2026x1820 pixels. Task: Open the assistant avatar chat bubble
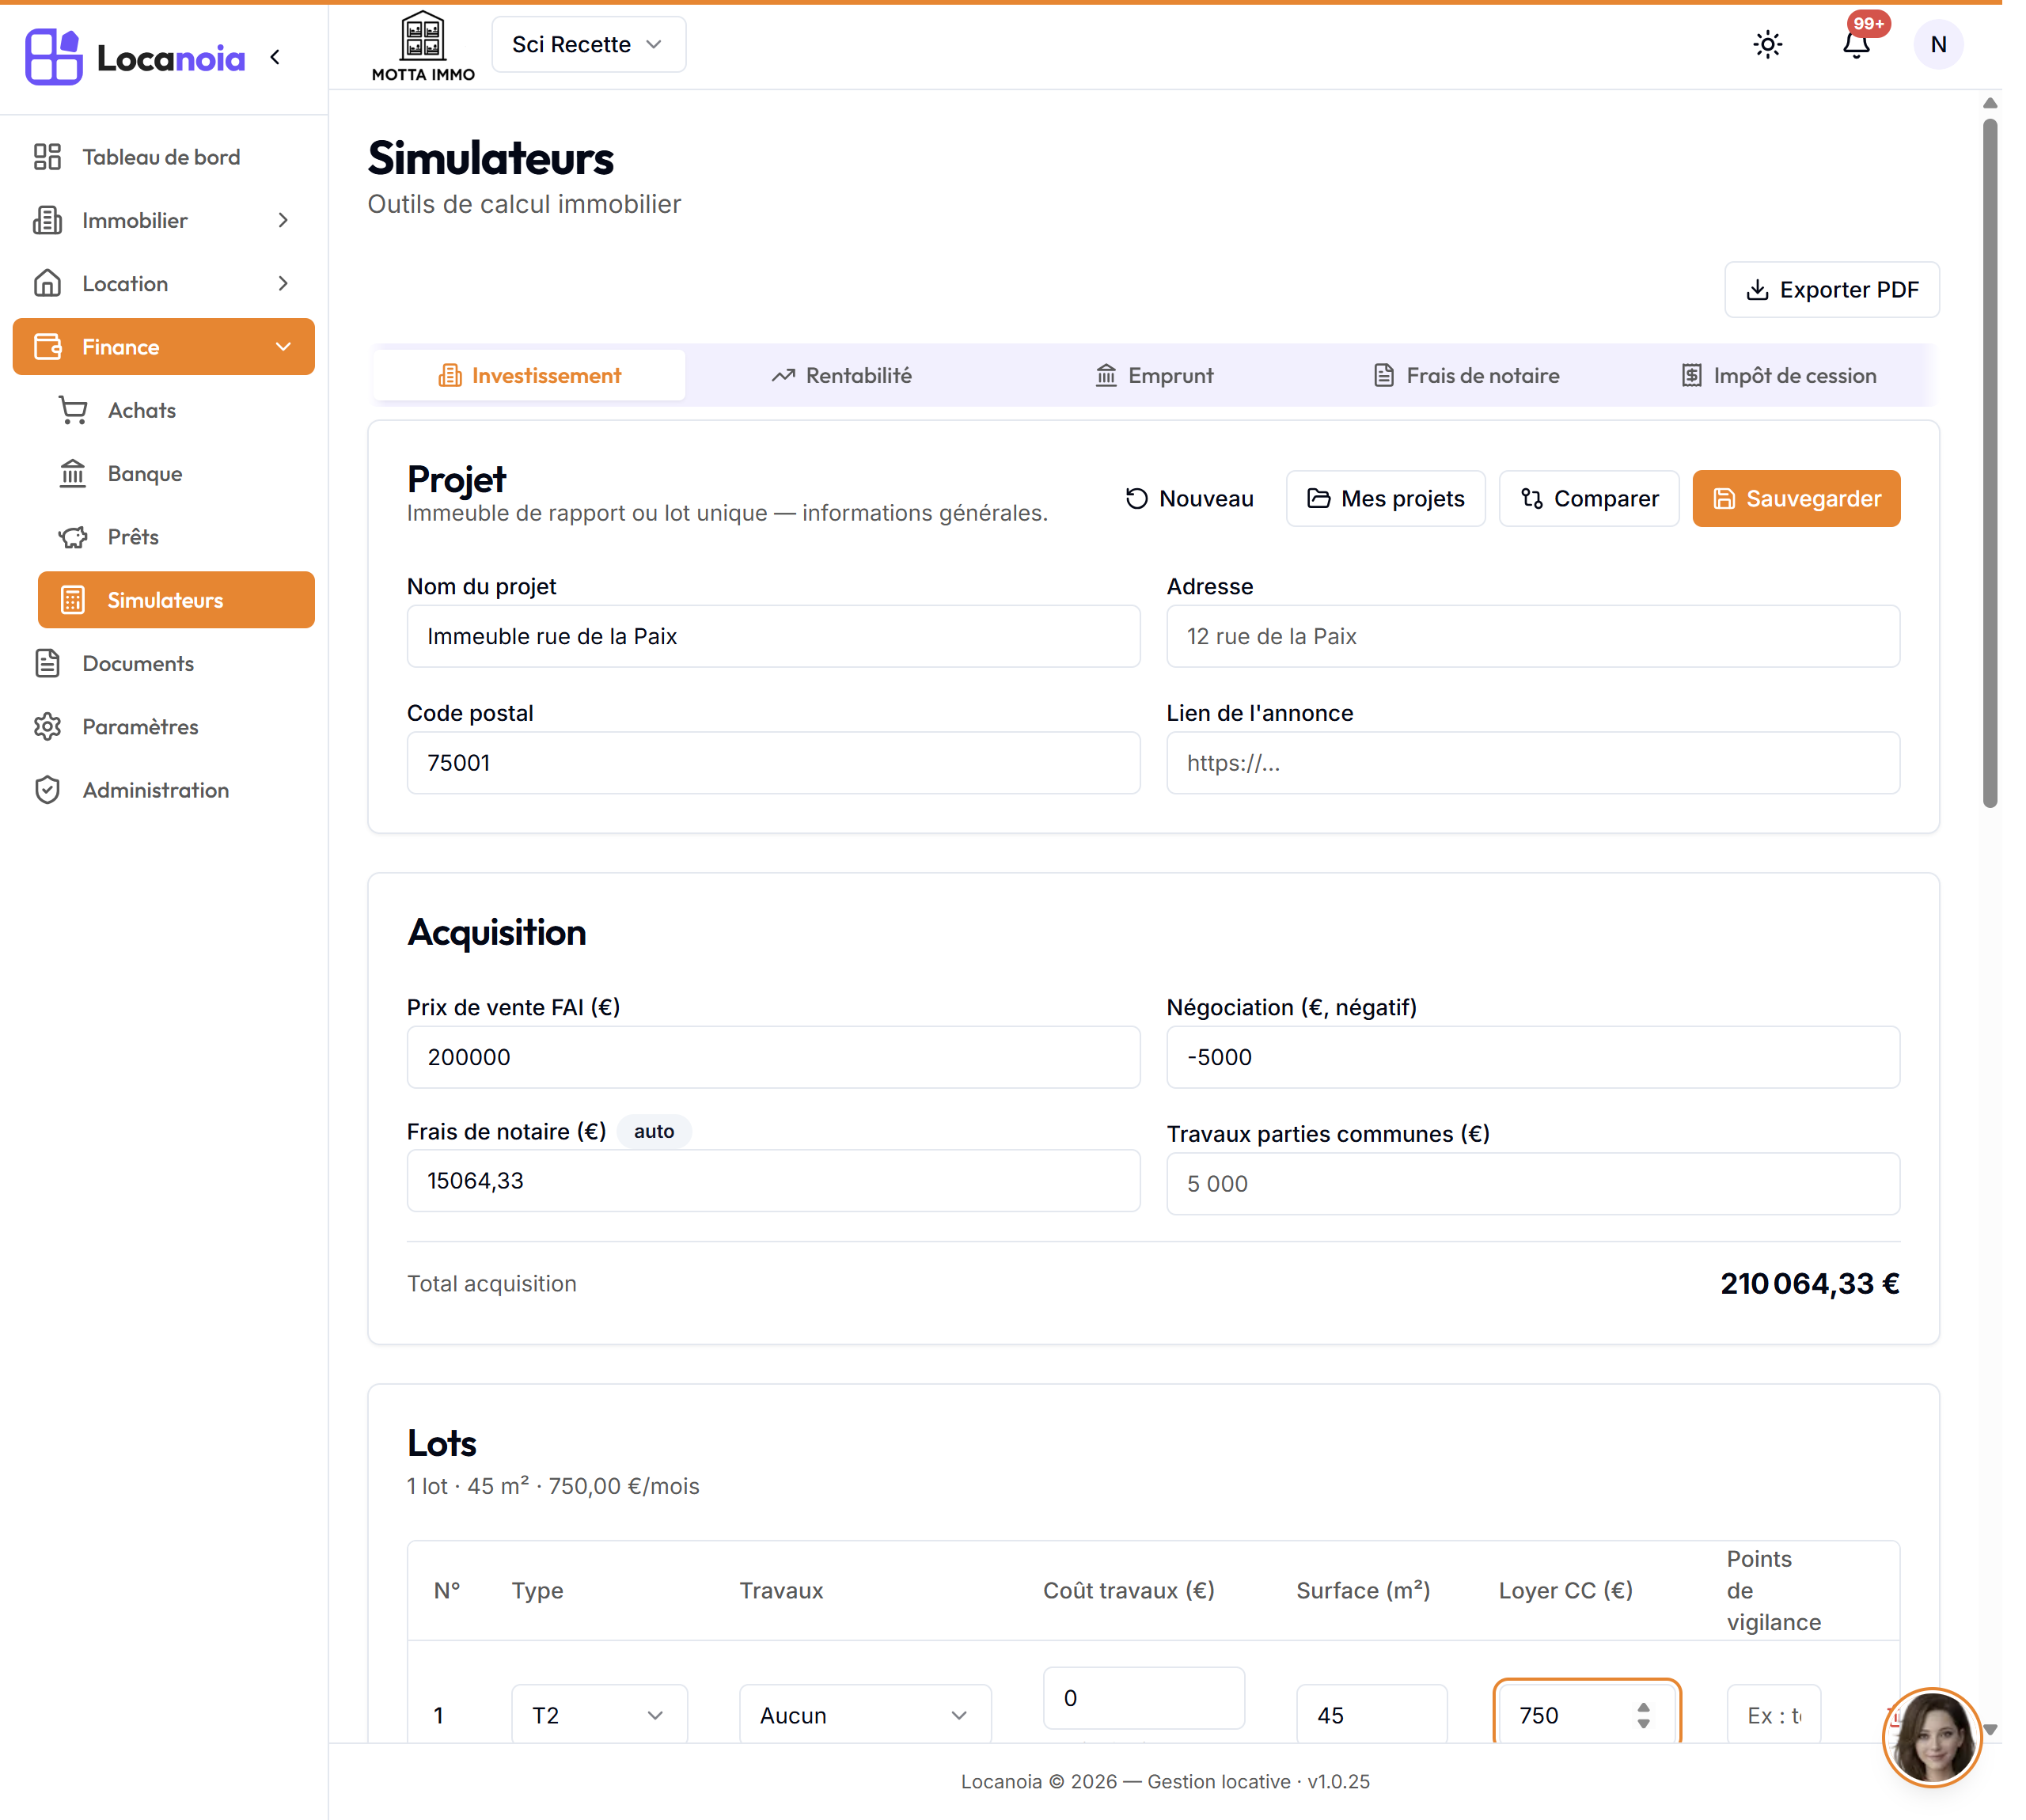coord(1931,1737)
